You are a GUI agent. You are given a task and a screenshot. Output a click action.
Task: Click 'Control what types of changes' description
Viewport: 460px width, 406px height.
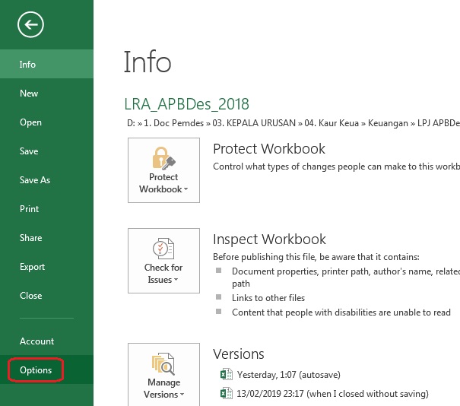(x=337, y=167)
